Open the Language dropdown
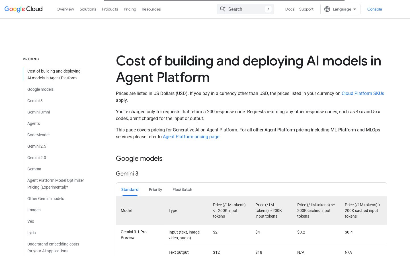 click(x=340, y=9)
